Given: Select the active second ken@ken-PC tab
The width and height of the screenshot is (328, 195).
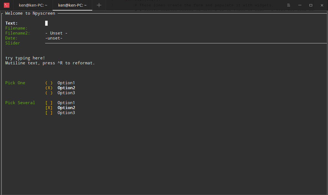Looking at the screenshot, I should 72,5.
